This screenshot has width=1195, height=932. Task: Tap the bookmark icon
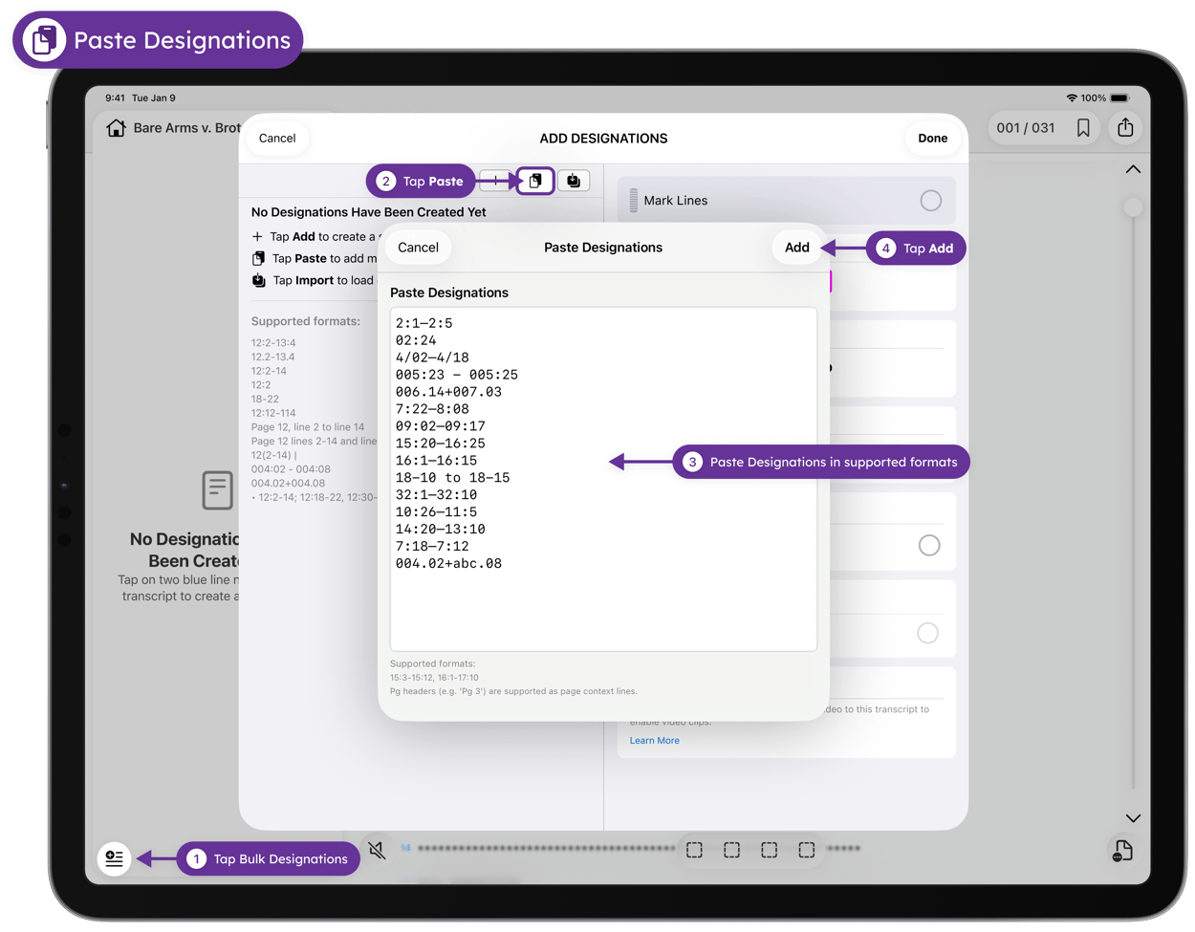tap(1083, 128)
